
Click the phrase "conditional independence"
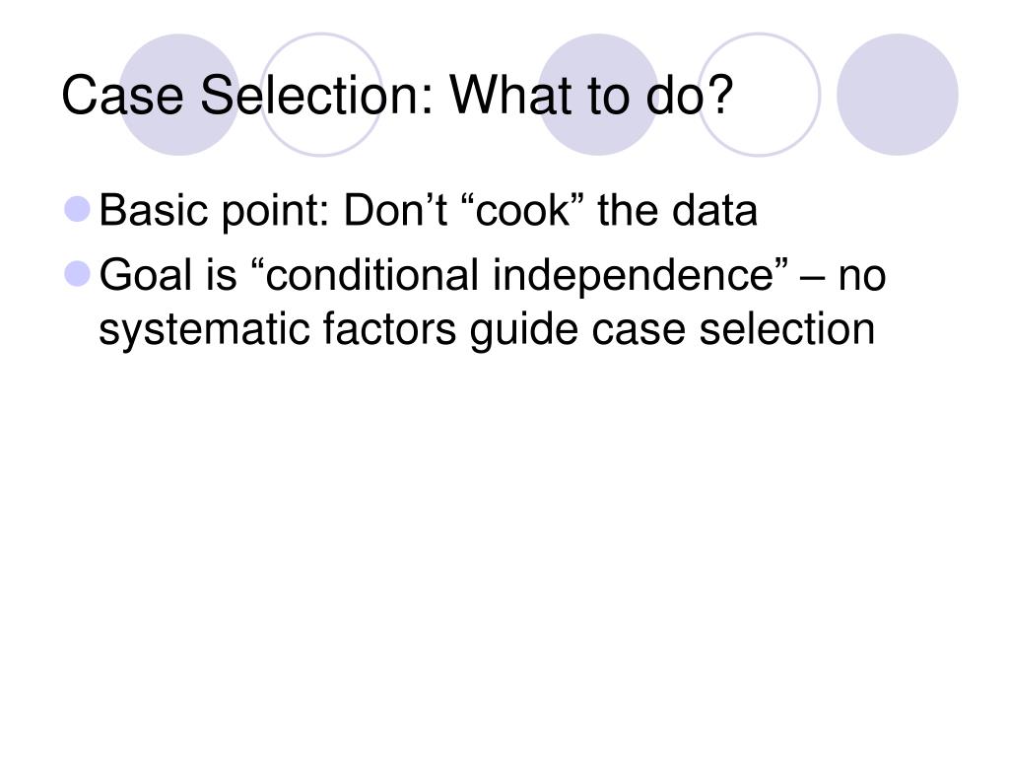(x=519, y=275)
